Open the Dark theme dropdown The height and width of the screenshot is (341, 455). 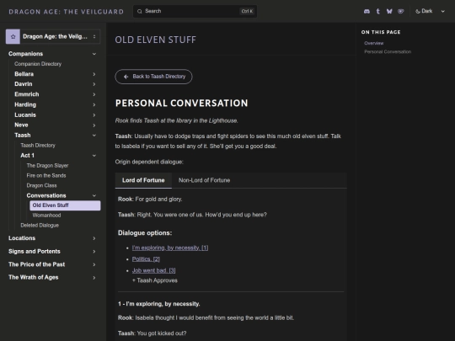[x=430, y=11]
